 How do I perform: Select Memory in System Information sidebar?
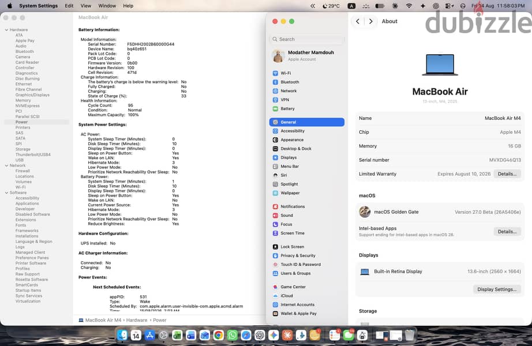(23, 100)
